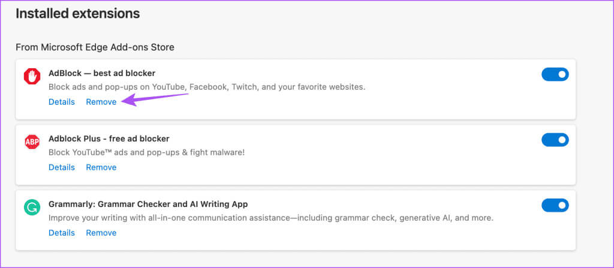Screen dimensions: 614x268
Task: Click the 'AdBlock — best ad blocker' title
Action: coord(102,73)
